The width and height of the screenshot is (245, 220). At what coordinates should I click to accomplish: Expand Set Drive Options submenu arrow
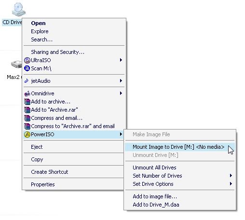pyautogui.click(x=231, y=184)
